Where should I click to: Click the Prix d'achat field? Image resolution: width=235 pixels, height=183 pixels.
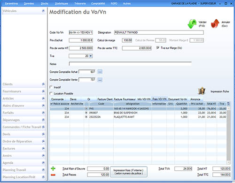point(81,40)
